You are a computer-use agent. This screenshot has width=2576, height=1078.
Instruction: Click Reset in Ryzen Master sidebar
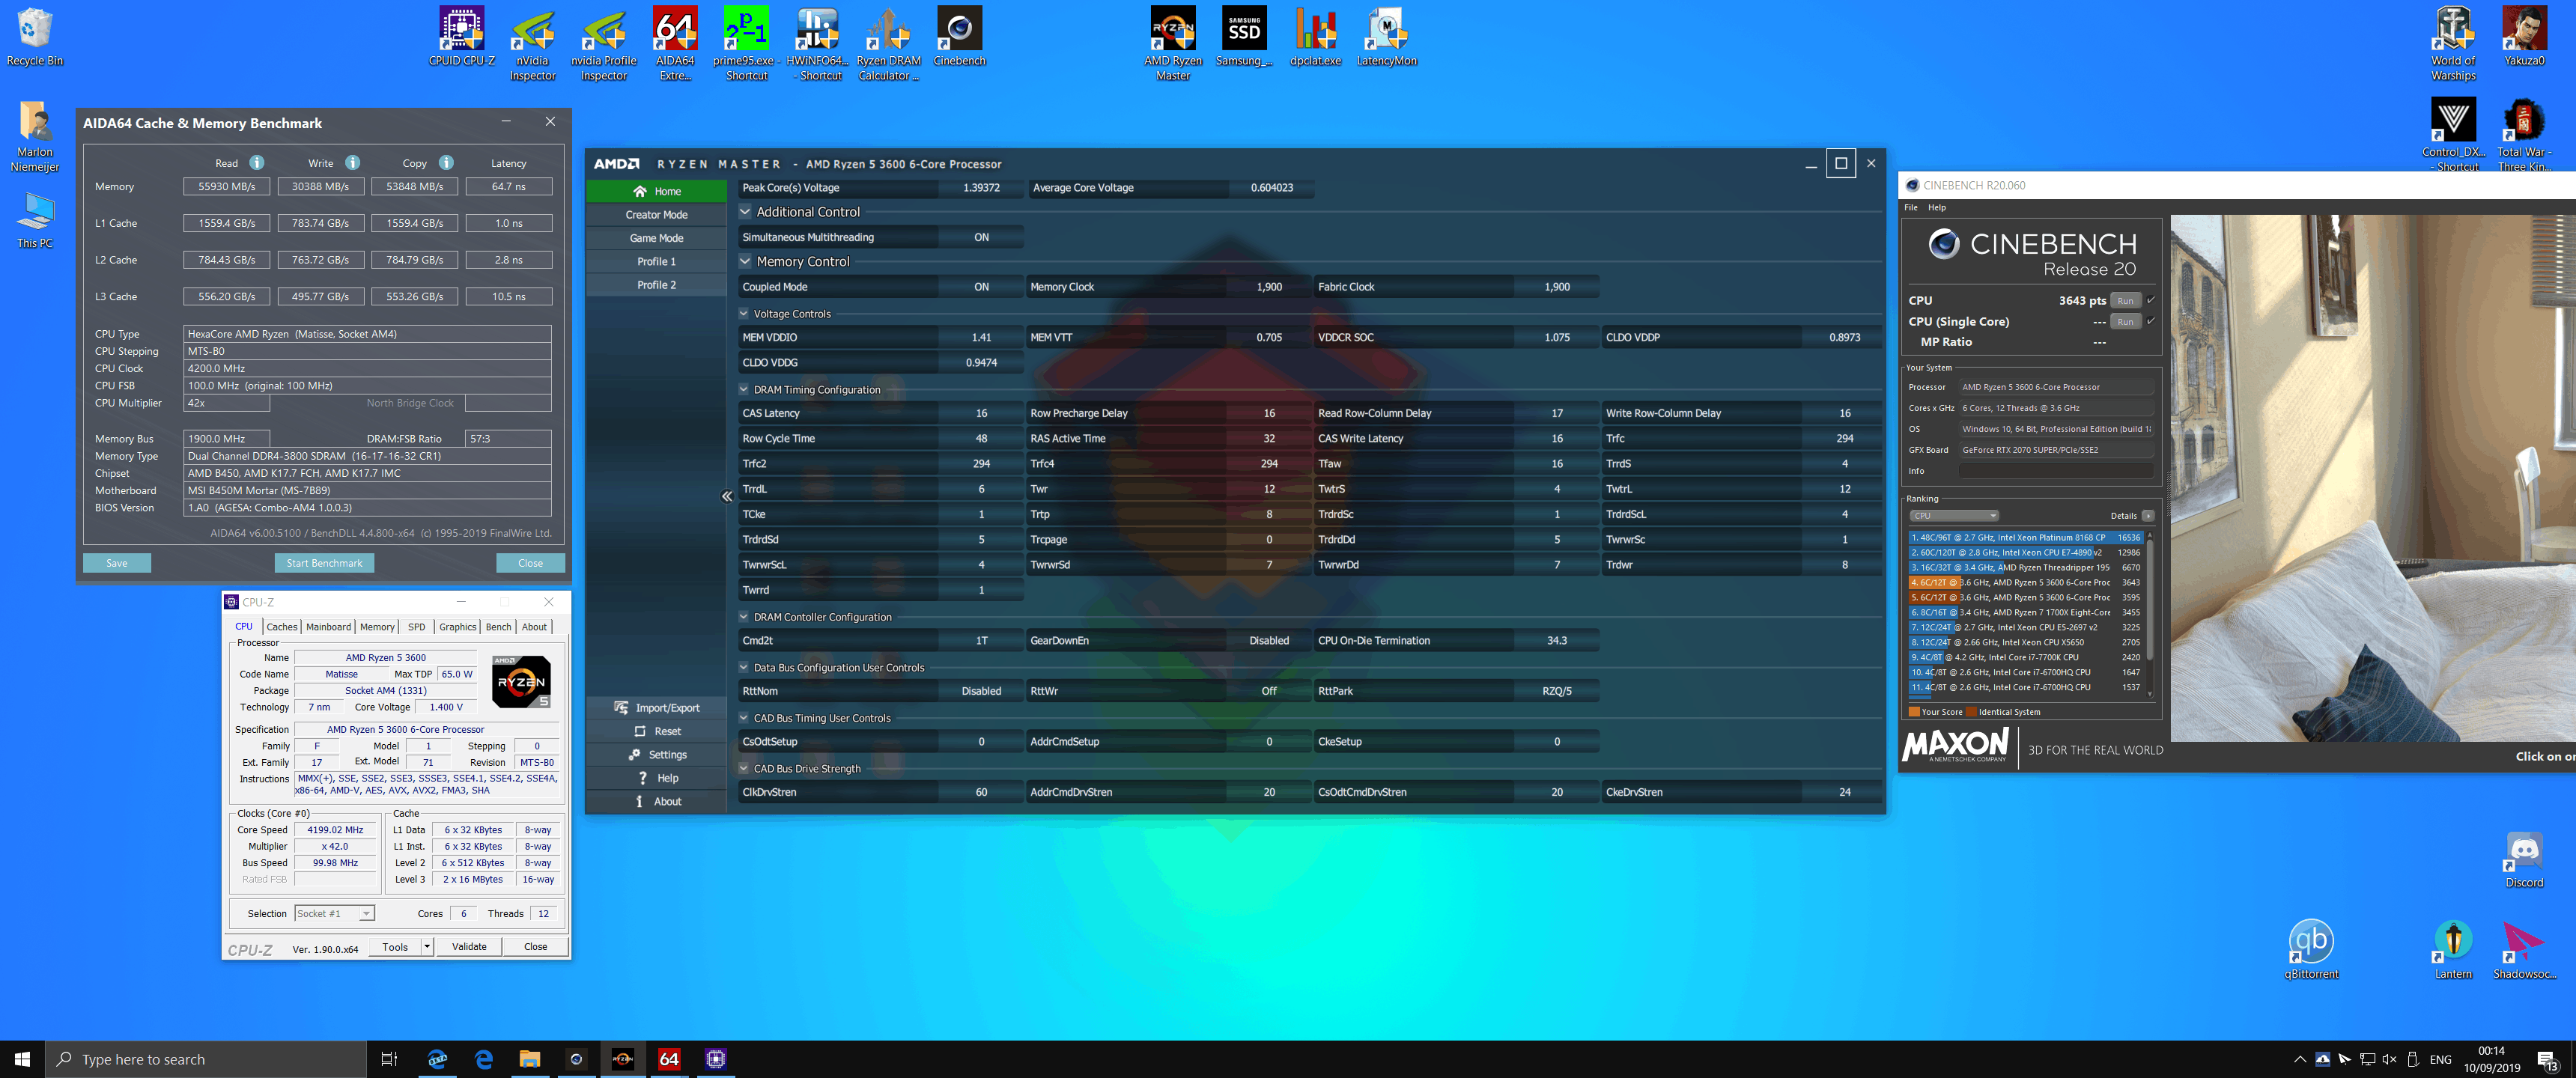pyautogui.click(x=656, y=731)
